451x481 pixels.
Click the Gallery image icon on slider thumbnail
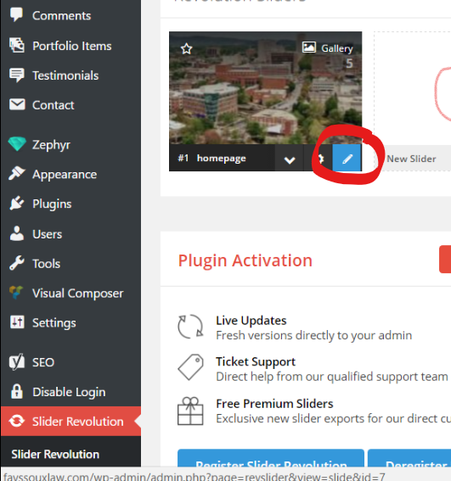[309, 48]
